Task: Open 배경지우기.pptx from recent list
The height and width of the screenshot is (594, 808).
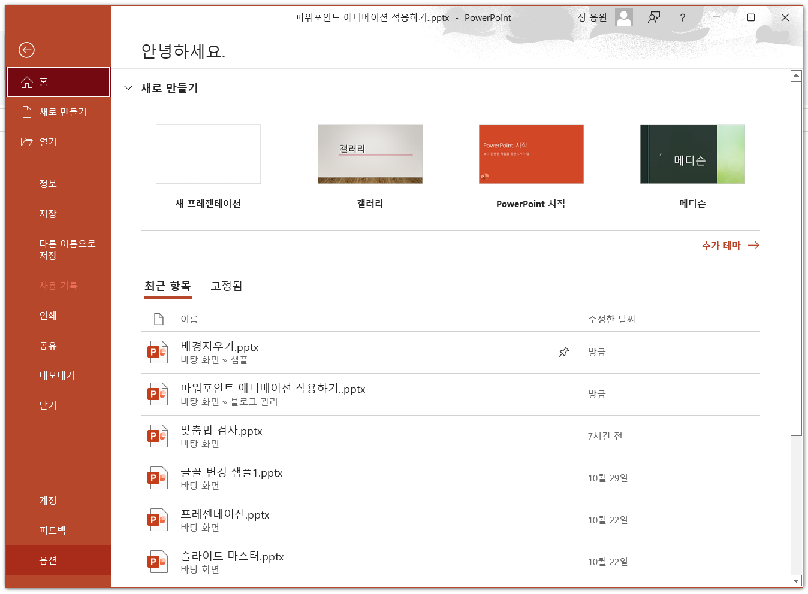Action: click(x=450, y=353)
